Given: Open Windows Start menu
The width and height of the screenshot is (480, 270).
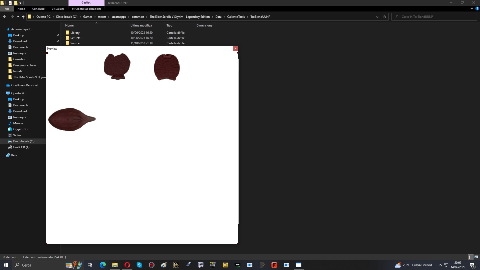Looking at the screenshot, I should point(6,265).
